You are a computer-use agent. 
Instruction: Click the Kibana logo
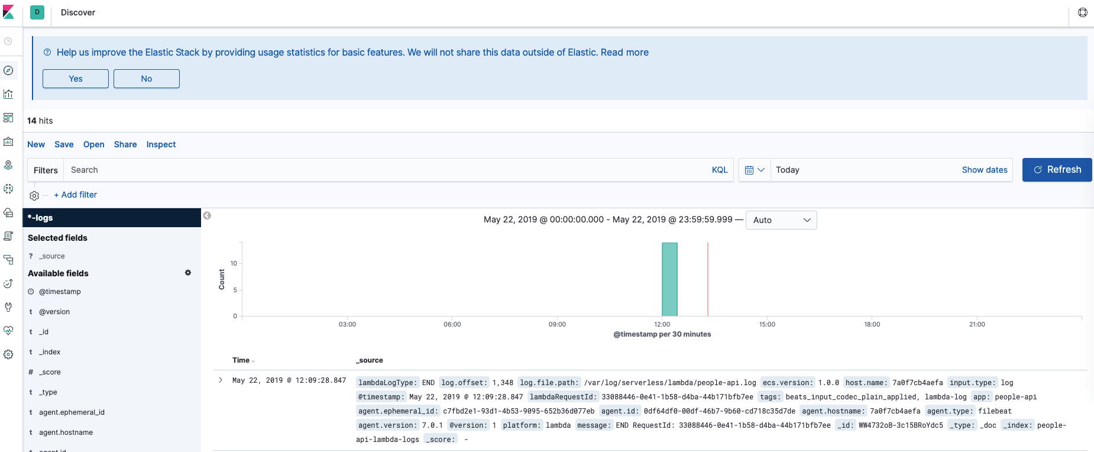[8, 12]
